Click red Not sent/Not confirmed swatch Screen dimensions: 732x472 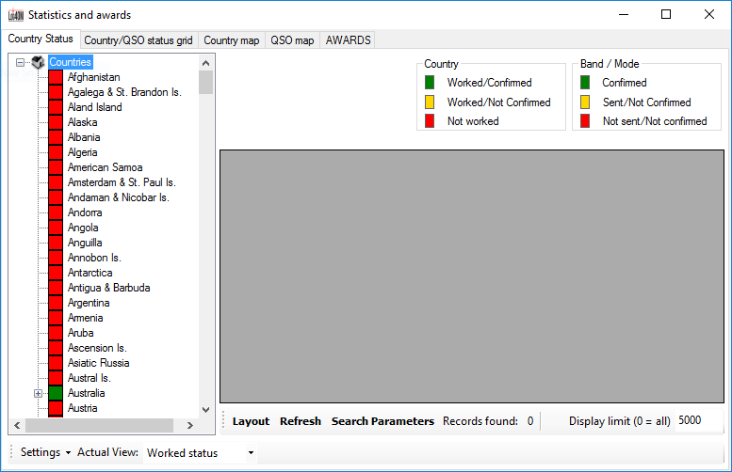tap(585, 121)
